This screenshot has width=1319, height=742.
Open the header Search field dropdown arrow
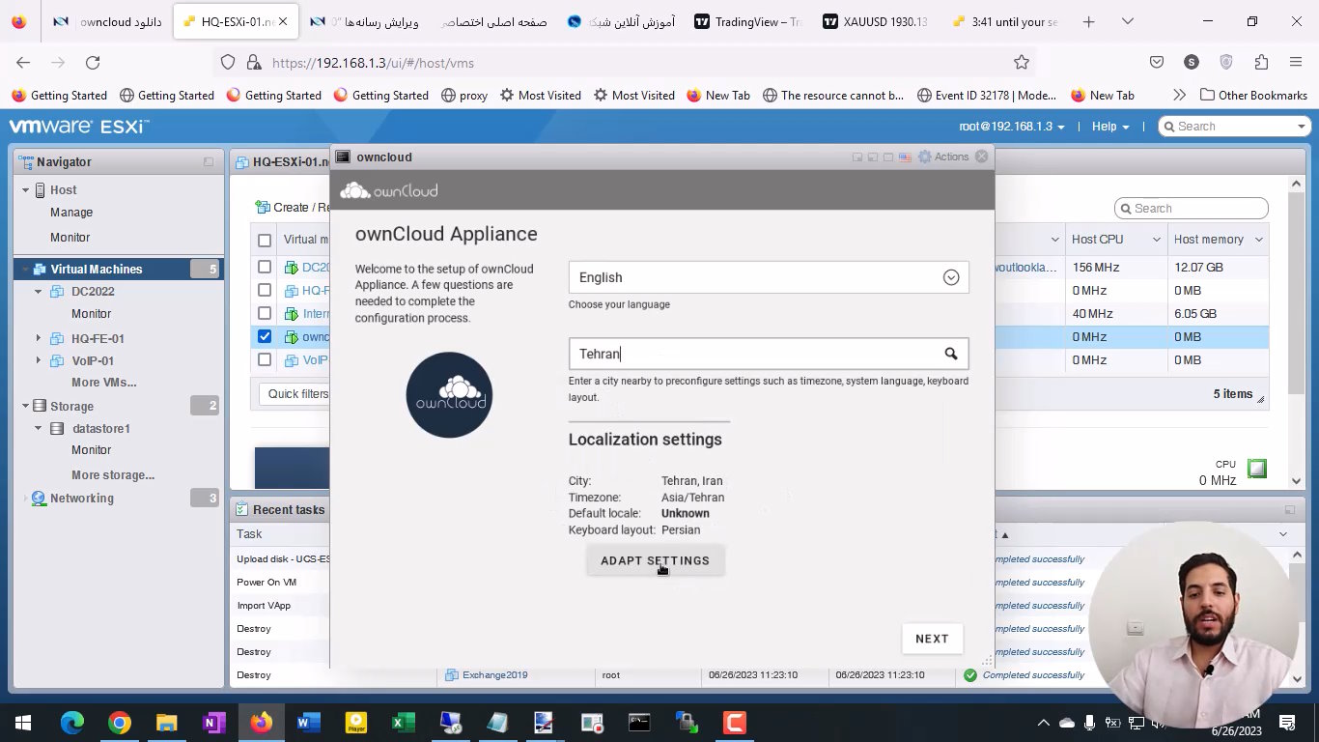(1302, 127)
